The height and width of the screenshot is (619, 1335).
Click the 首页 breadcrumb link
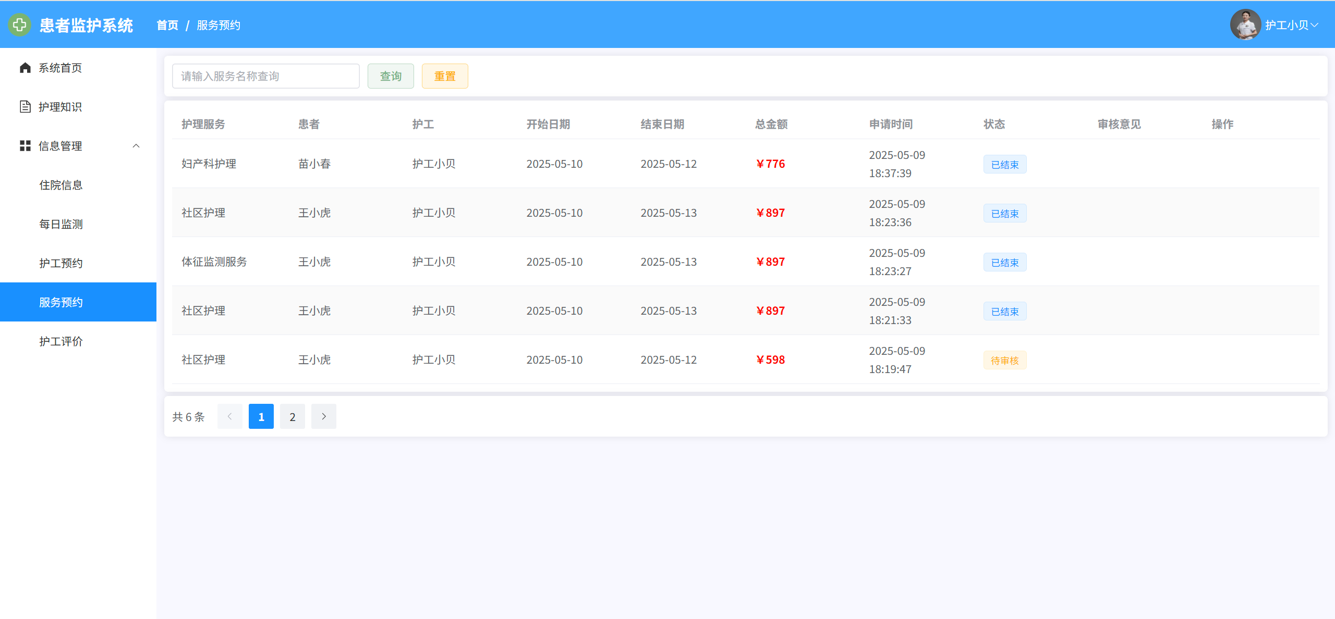(x=167, y=25)
